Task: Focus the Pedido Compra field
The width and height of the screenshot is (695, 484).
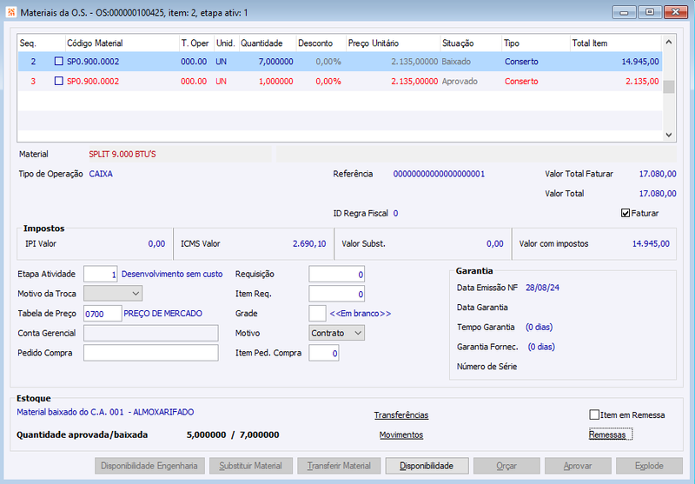Action: (150, 353)
